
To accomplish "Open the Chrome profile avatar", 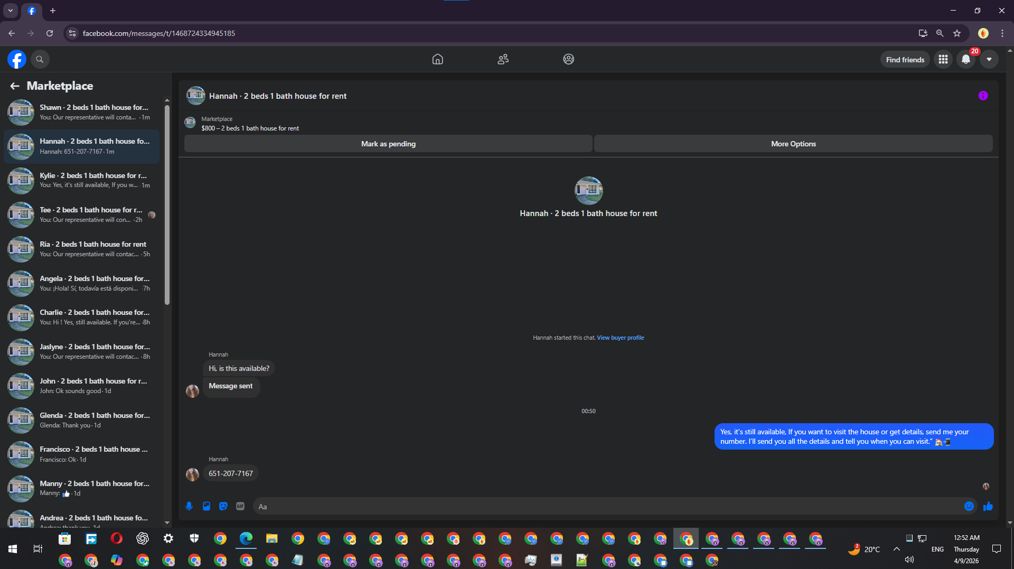I will tap(983, 33).
